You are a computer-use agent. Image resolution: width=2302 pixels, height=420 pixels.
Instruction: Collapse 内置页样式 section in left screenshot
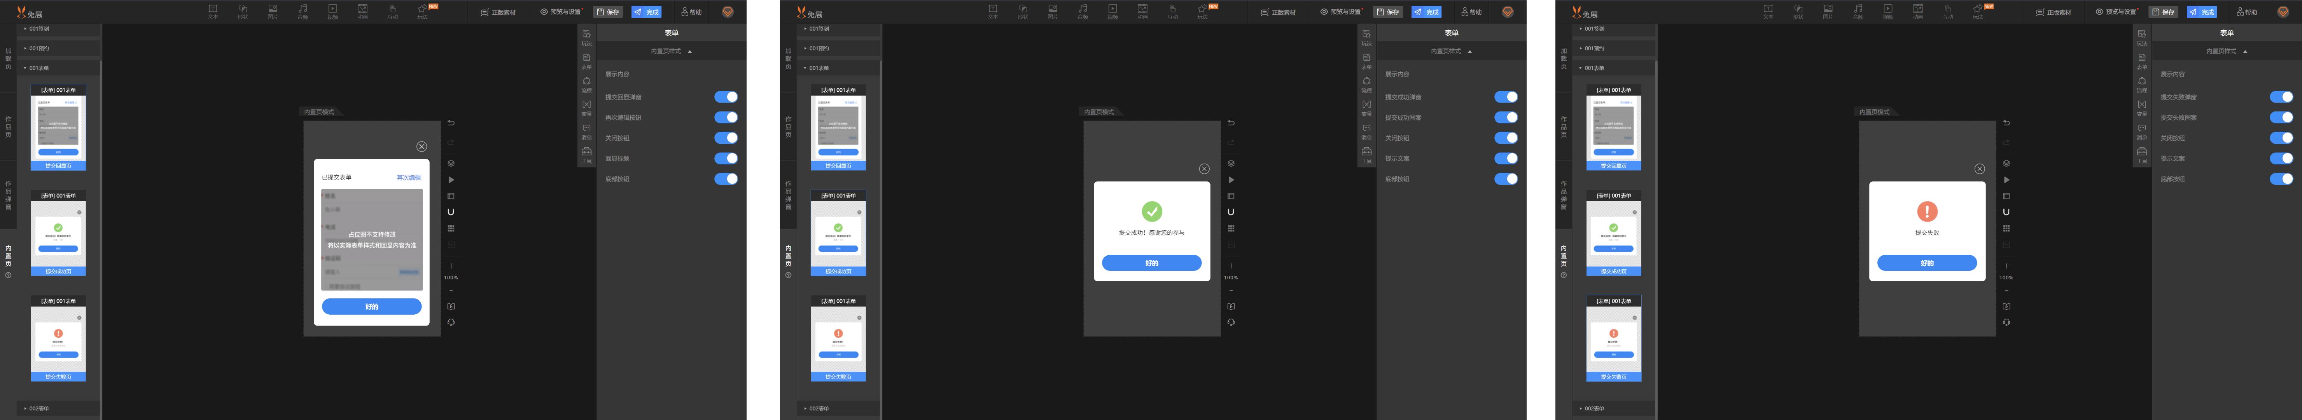(671, 51)
